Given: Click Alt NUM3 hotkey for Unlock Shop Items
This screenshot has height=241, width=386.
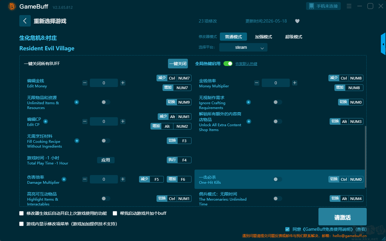Looking at the screenshot, I should pyautogui.click(x=346, y=121).
